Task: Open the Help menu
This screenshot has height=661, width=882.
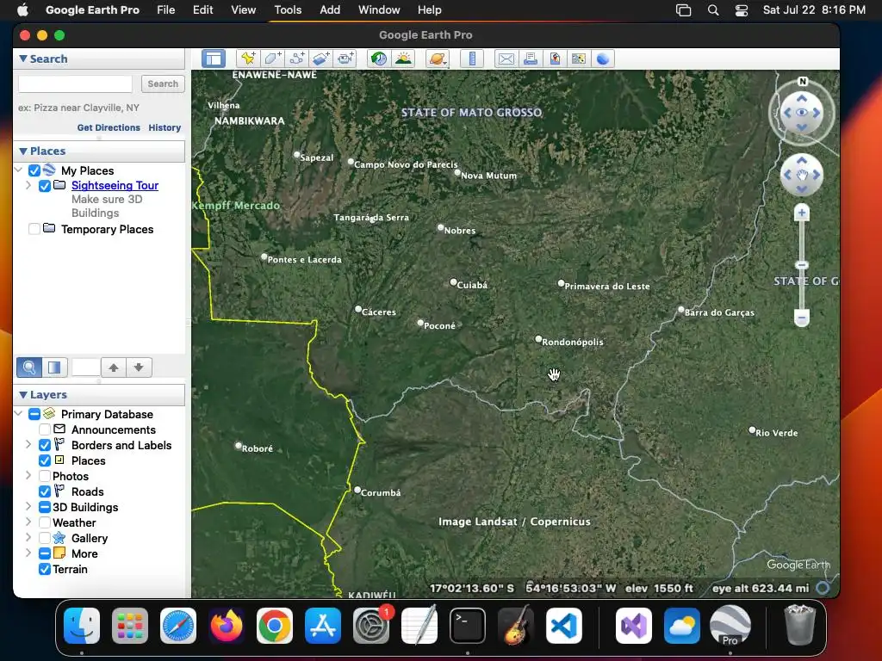Action: 429,10
